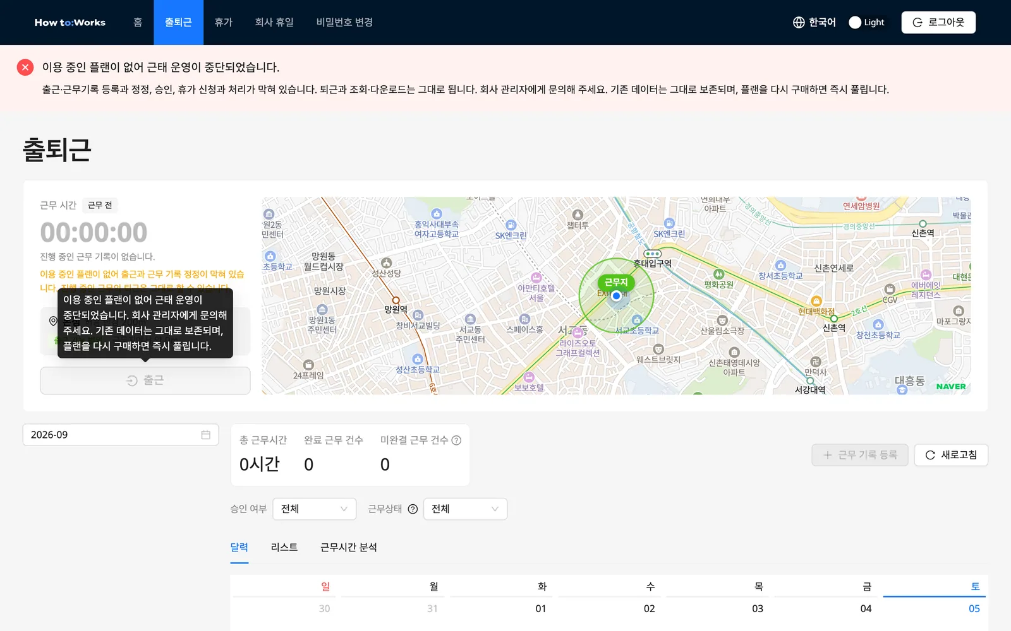Screen dimensions: 1011x631
Task: Click the 현대백화점 marker on map
Action: click(x=816, y=302)
